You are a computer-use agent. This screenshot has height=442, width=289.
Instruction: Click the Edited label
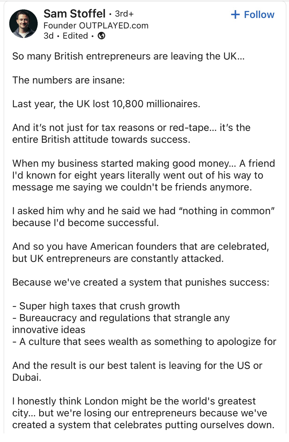pyautogui.click(x=75, y=36)
